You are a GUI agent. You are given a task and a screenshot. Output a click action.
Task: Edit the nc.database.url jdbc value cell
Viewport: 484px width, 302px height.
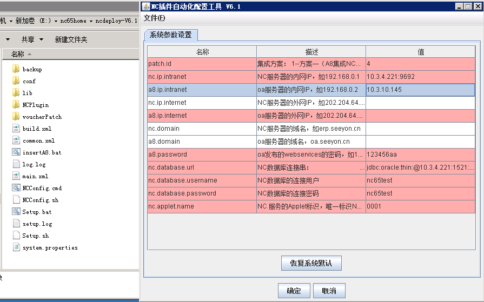click(x=420, y=167)
